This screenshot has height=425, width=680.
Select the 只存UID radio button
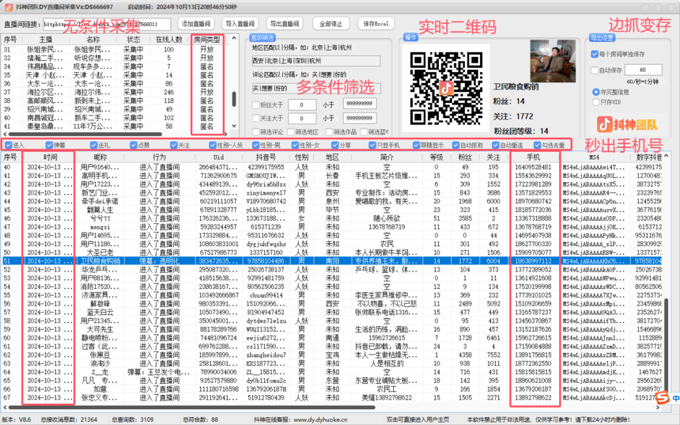(x=596, y=102)
